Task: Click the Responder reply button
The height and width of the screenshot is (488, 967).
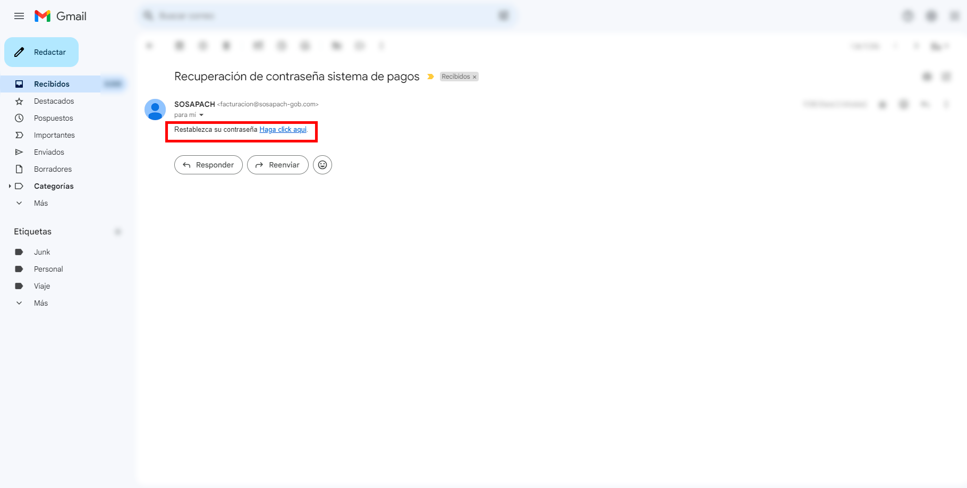Action: coord(208,165)
